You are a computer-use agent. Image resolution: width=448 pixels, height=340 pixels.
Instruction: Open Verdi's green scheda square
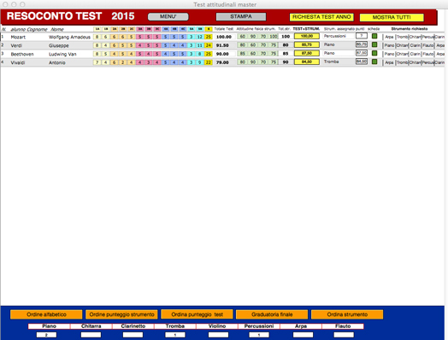click(374, 44)
